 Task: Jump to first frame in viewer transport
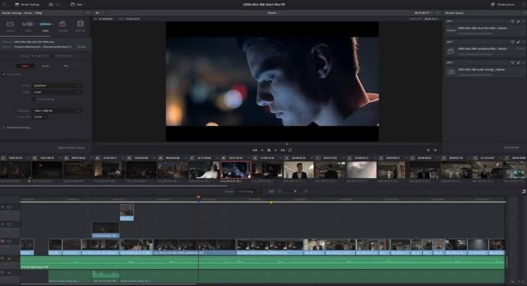[x=255, y=150]
